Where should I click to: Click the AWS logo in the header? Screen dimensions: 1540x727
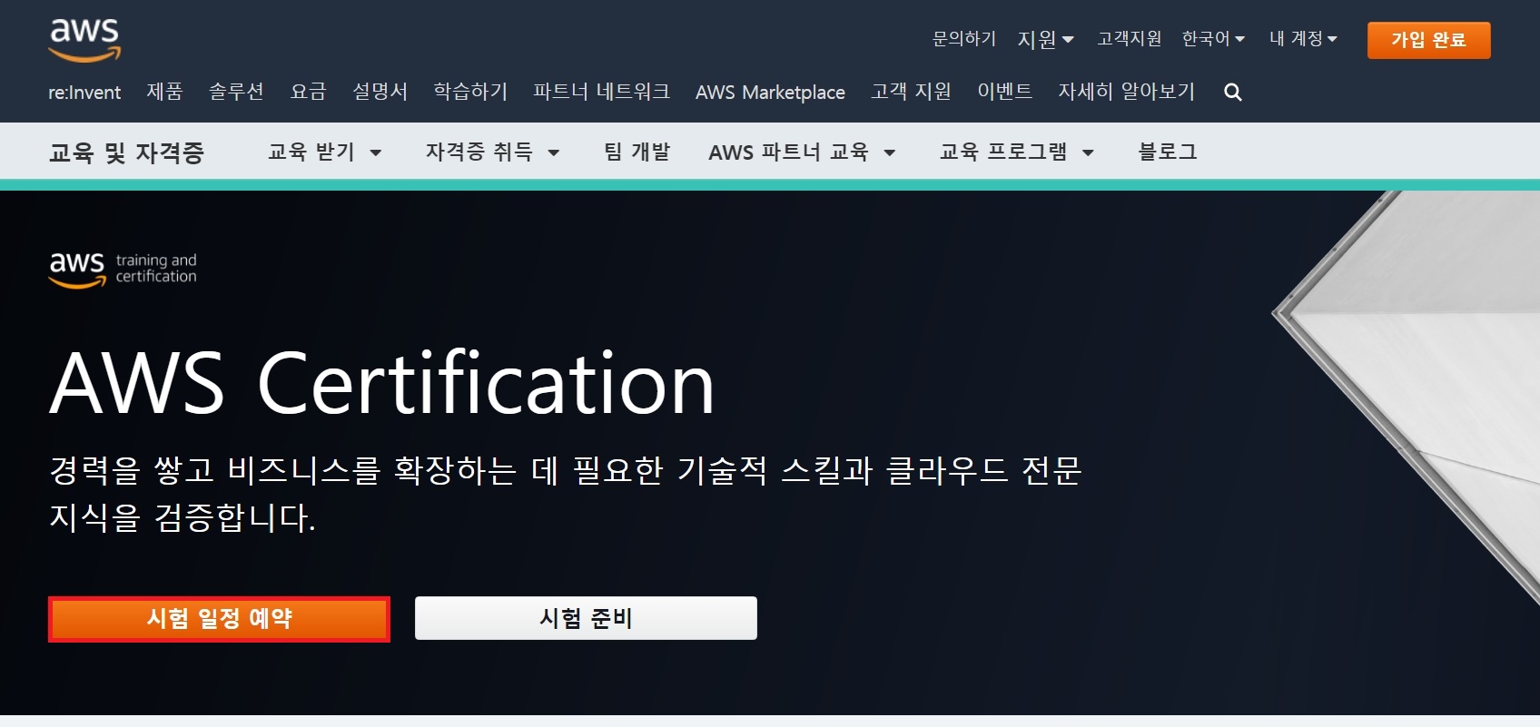pos(84,40)
